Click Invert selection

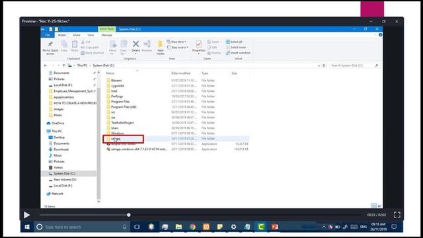[x=238, y=53]
